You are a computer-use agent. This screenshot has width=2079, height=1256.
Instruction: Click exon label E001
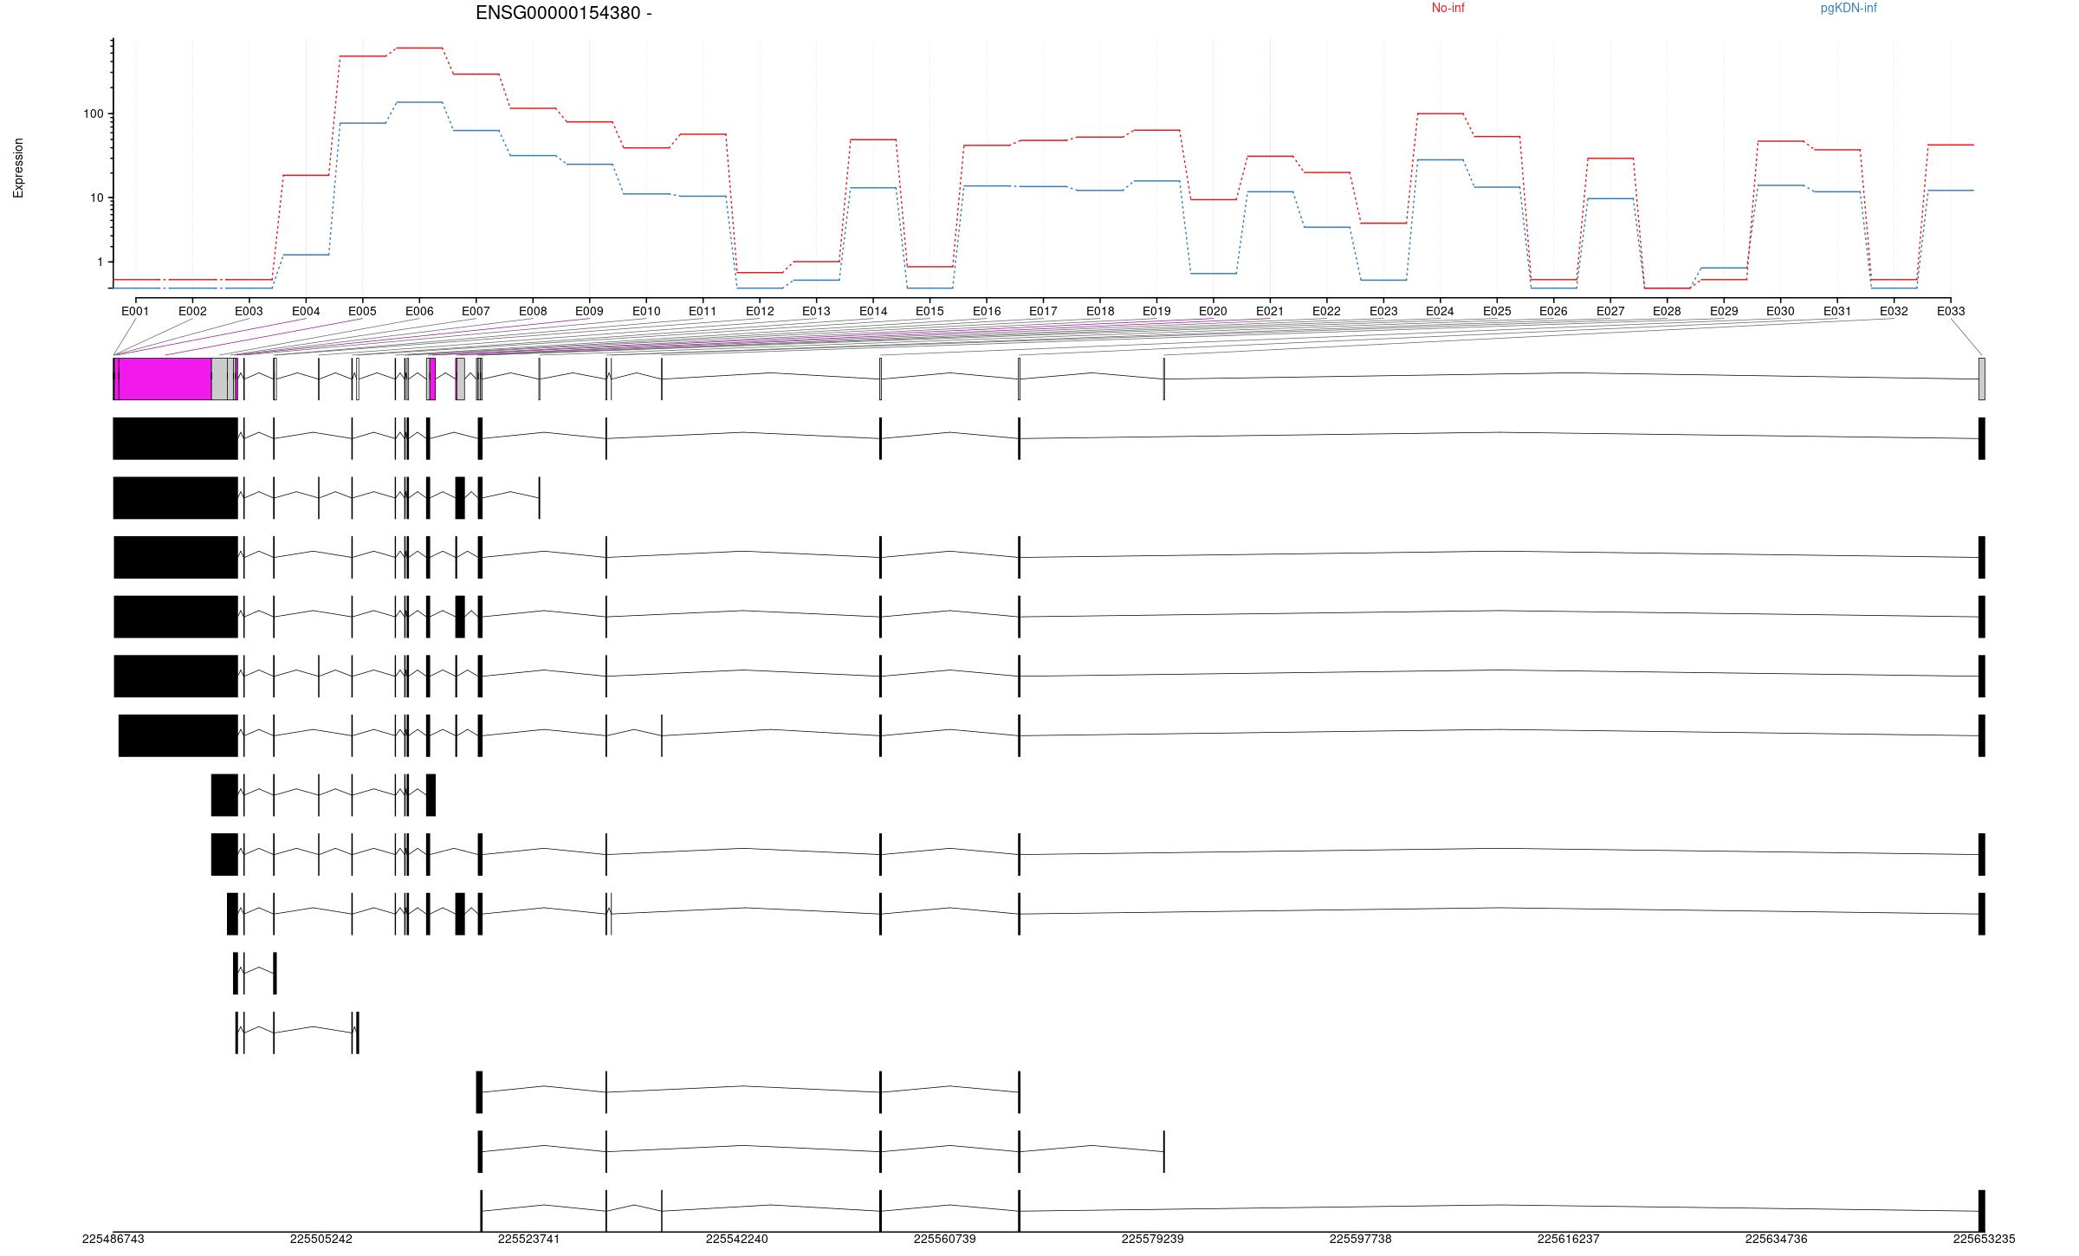[135, 311]
